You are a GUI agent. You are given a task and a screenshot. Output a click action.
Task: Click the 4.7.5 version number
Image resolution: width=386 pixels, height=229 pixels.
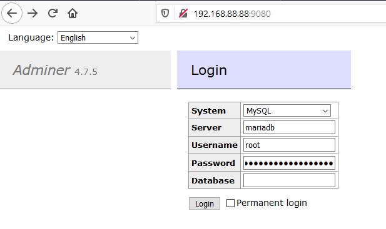86,72
